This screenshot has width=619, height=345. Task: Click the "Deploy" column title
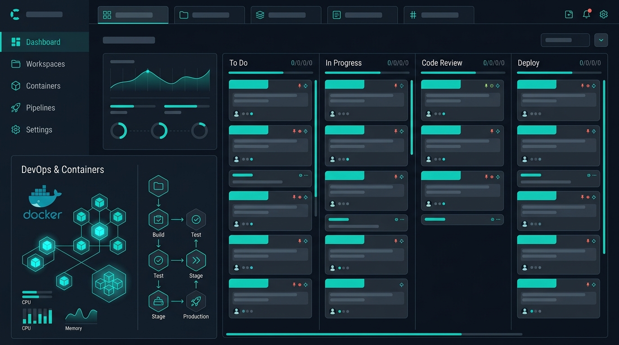[x=529, y=63]
